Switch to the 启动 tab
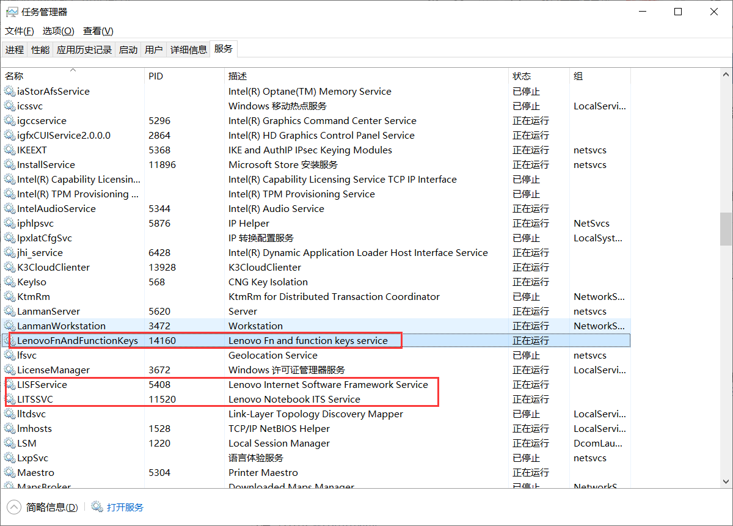 pos(128,50)
